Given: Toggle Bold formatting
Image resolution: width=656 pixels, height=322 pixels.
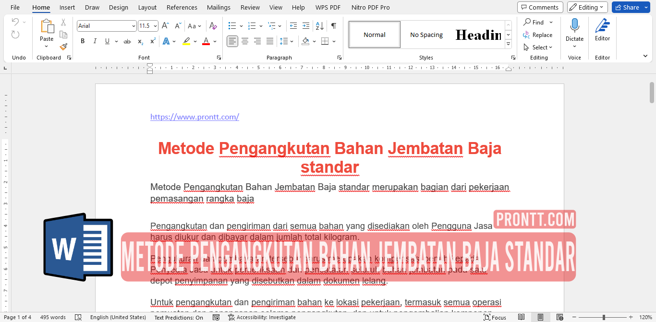Looking at the screenshot, I should click(x=83, y=42).
